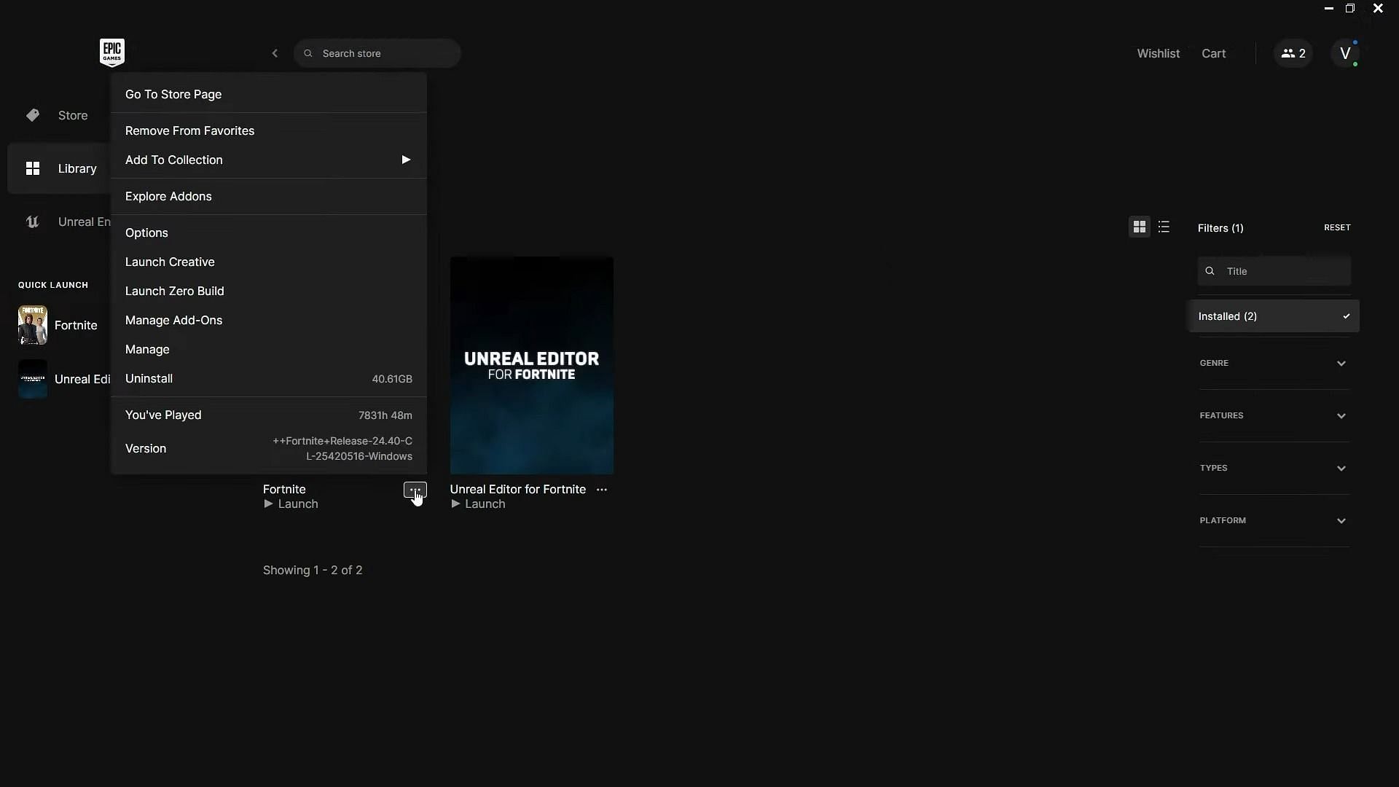Click Launch under Fortnite title

click(298, 504)
